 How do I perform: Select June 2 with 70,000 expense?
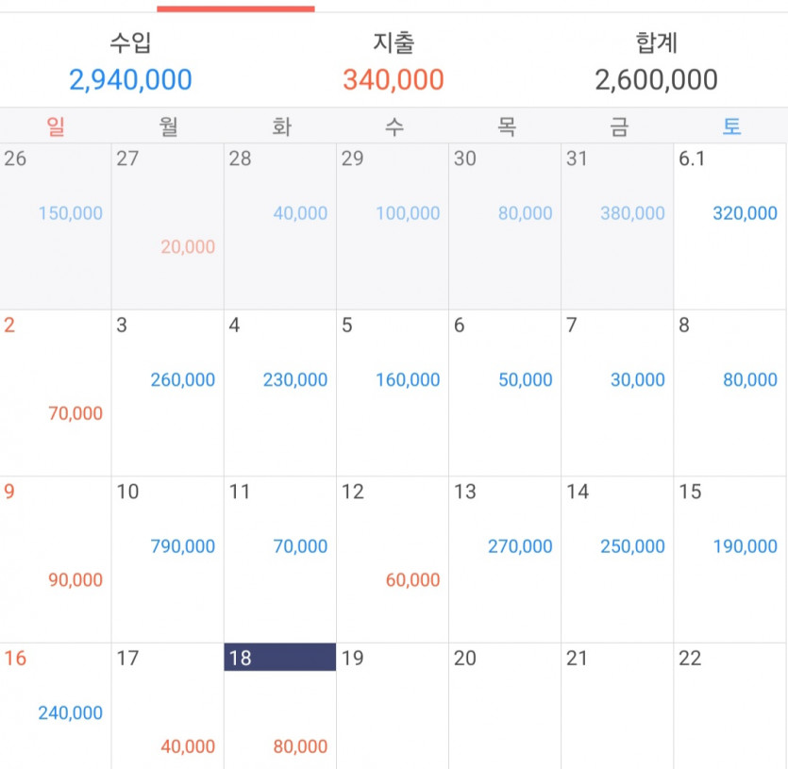tap(56, 393)
